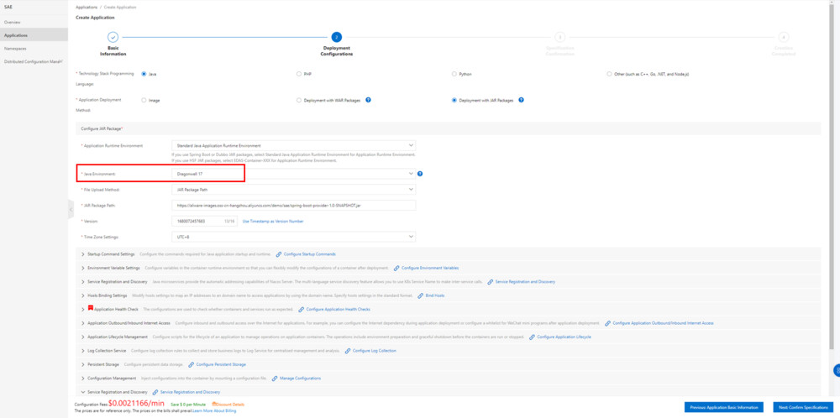Expand Log Collection Service section

click(x=83, y=351)
